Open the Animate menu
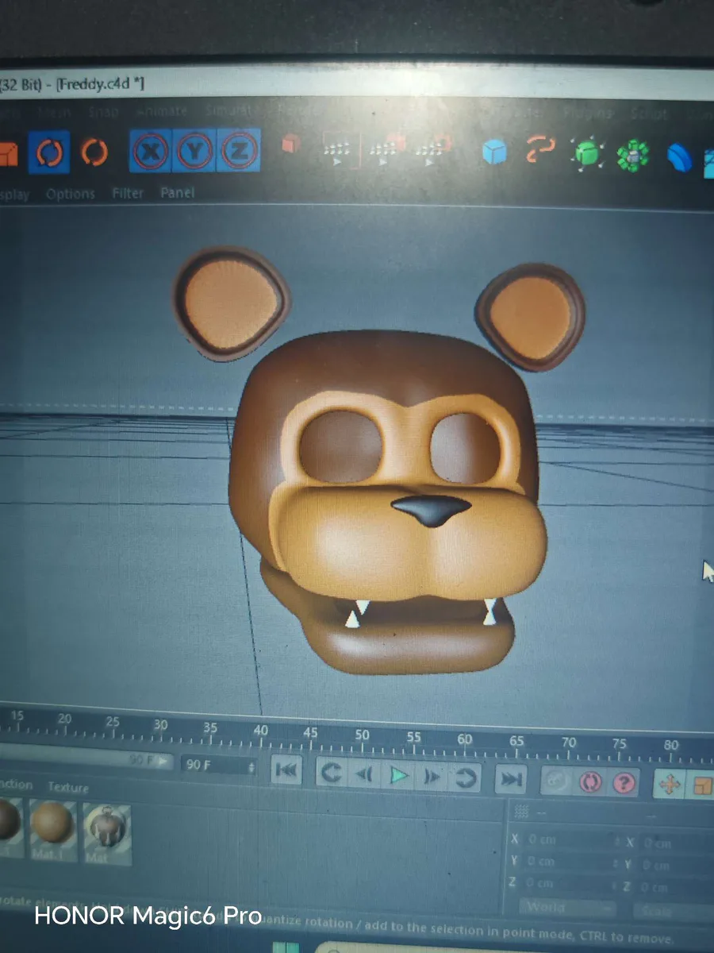 162,111
